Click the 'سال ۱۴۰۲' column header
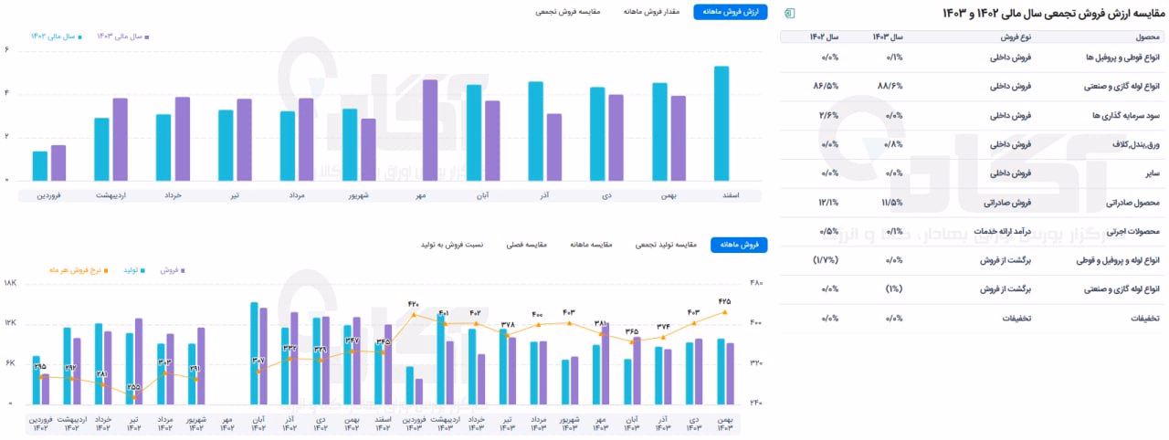The width and height of the screenshot is (1169, 440). (823, 37)
